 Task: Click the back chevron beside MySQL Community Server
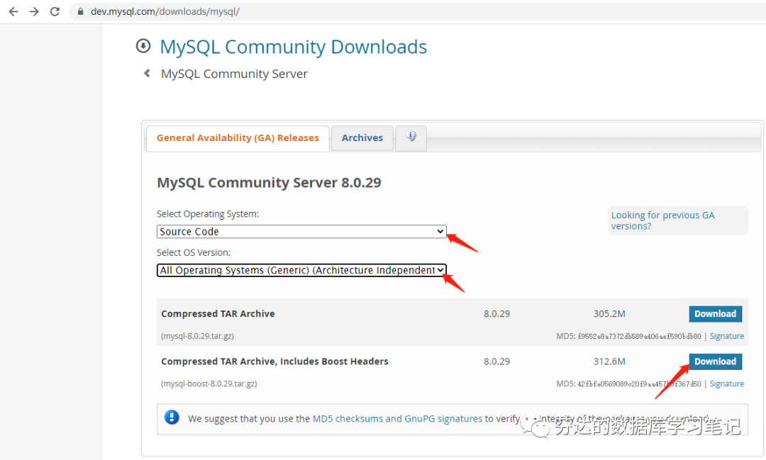coord(147,73)
